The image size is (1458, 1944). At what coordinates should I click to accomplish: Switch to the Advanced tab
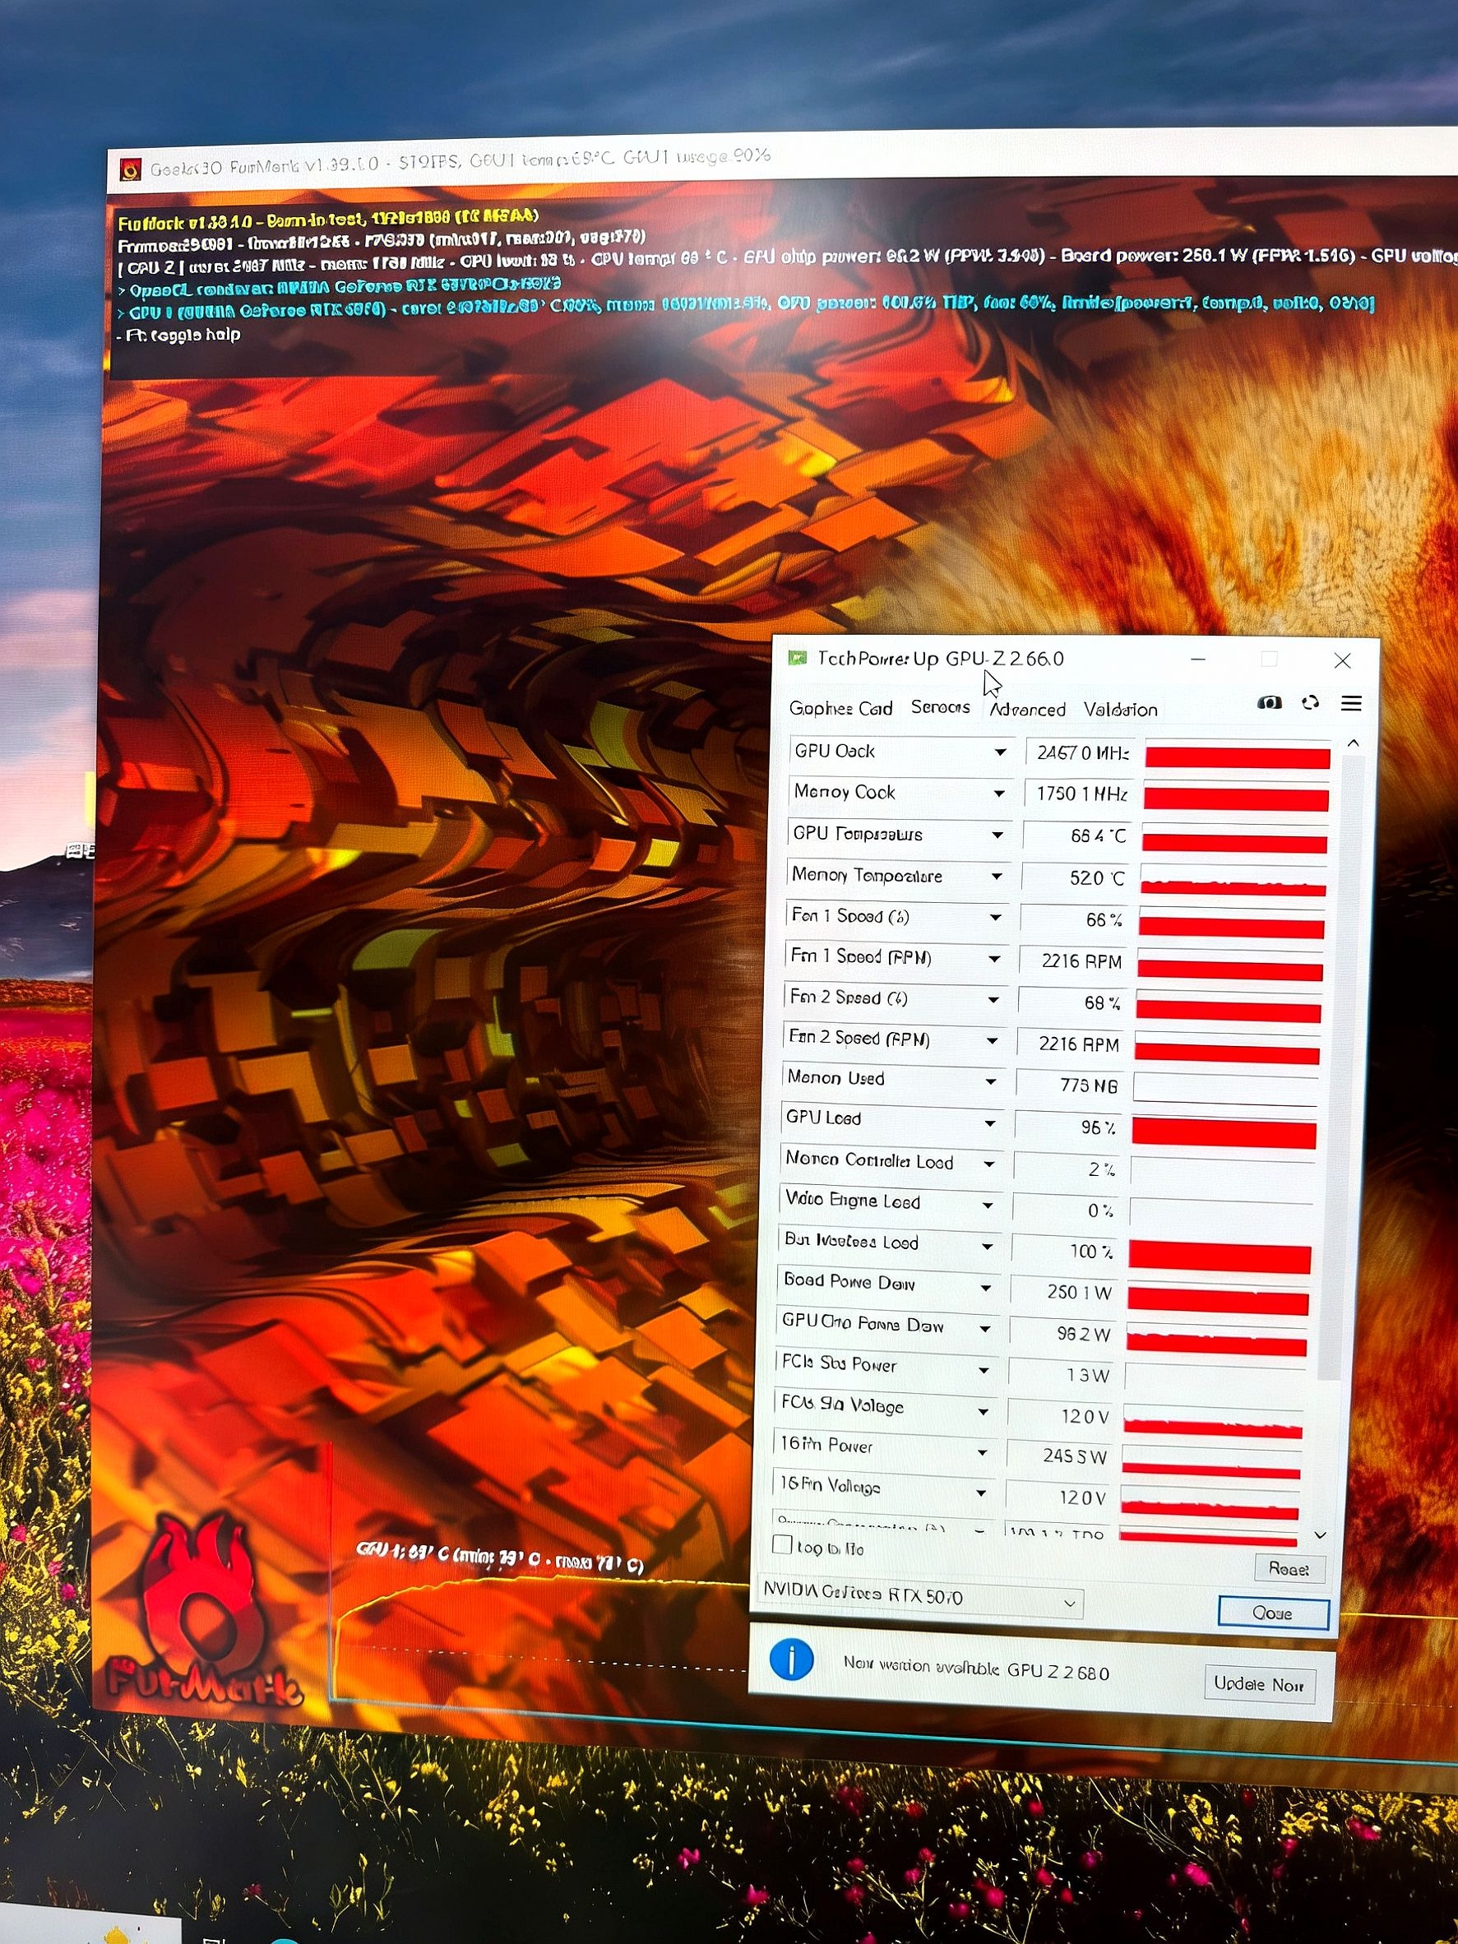pyautogui.click(x=1026, y=709)
